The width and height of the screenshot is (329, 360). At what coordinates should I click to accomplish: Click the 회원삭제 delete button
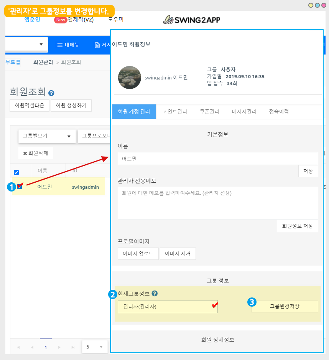36,153
